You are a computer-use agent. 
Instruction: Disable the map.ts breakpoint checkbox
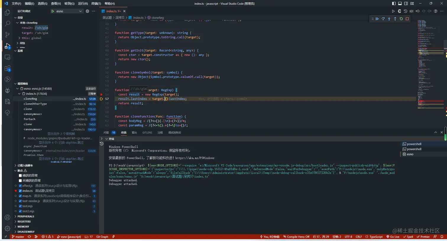(x=20, y=196)
